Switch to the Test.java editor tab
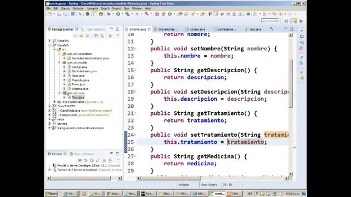 tap(253, 29)
